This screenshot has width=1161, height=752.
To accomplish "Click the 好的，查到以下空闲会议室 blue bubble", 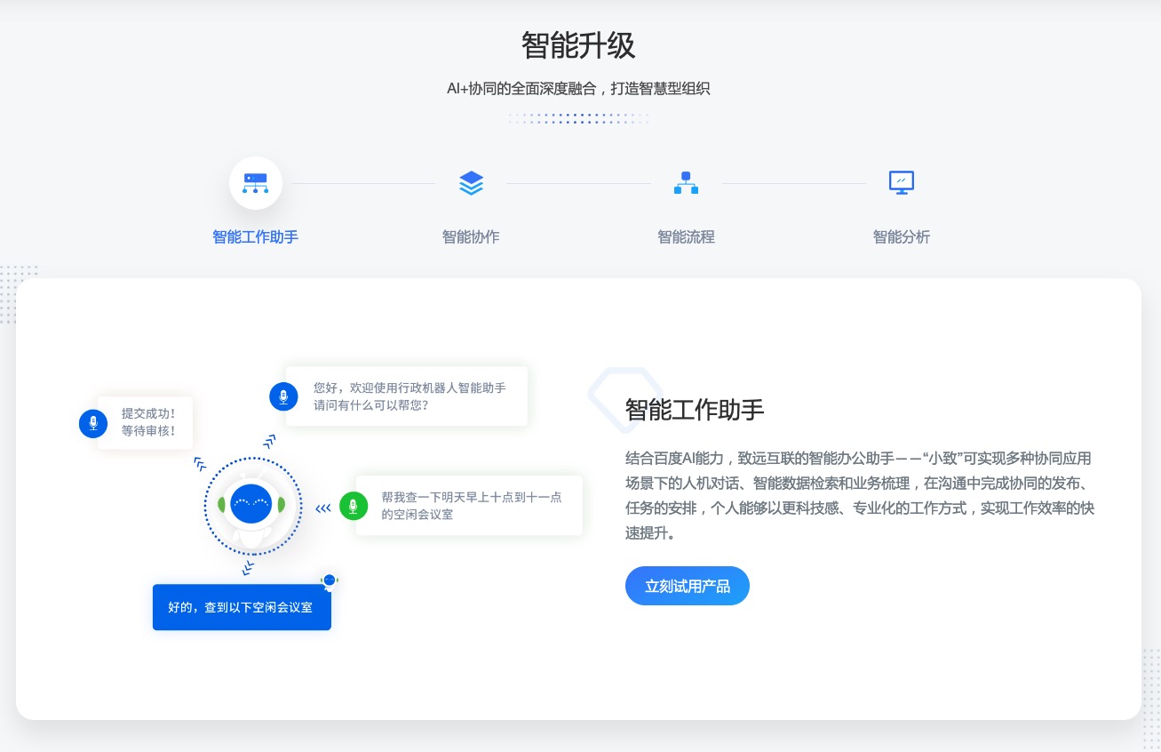I will pos(242,608).
